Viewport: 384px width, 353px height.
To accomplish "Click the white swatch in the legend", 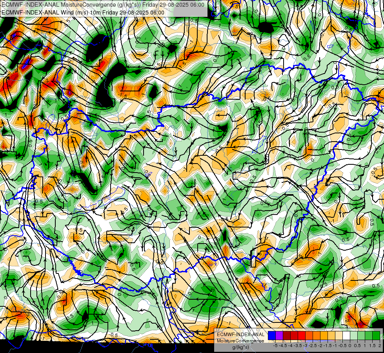I will pos(346,335).
